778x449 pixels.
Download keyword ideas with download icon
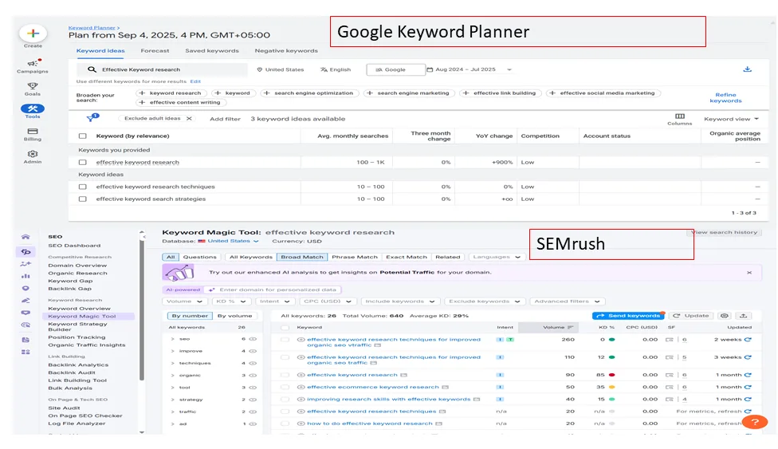pyautogui.click(x=747, y=69)
